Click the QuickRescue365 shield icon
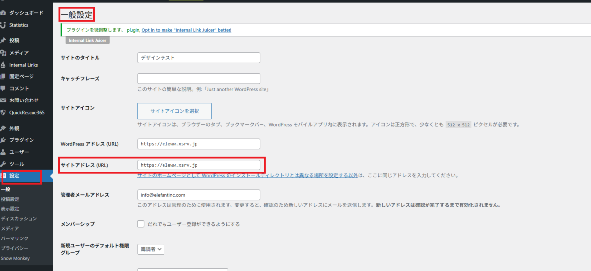 click(3, 112)
